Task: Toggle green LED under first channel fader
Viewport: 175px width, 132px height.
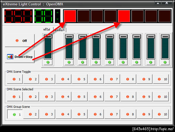Action: coord(69,62)
